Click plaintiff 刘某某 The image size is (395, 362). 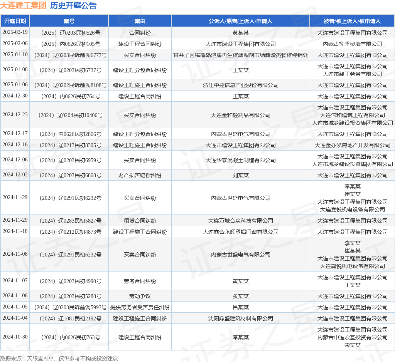[241, 175]
